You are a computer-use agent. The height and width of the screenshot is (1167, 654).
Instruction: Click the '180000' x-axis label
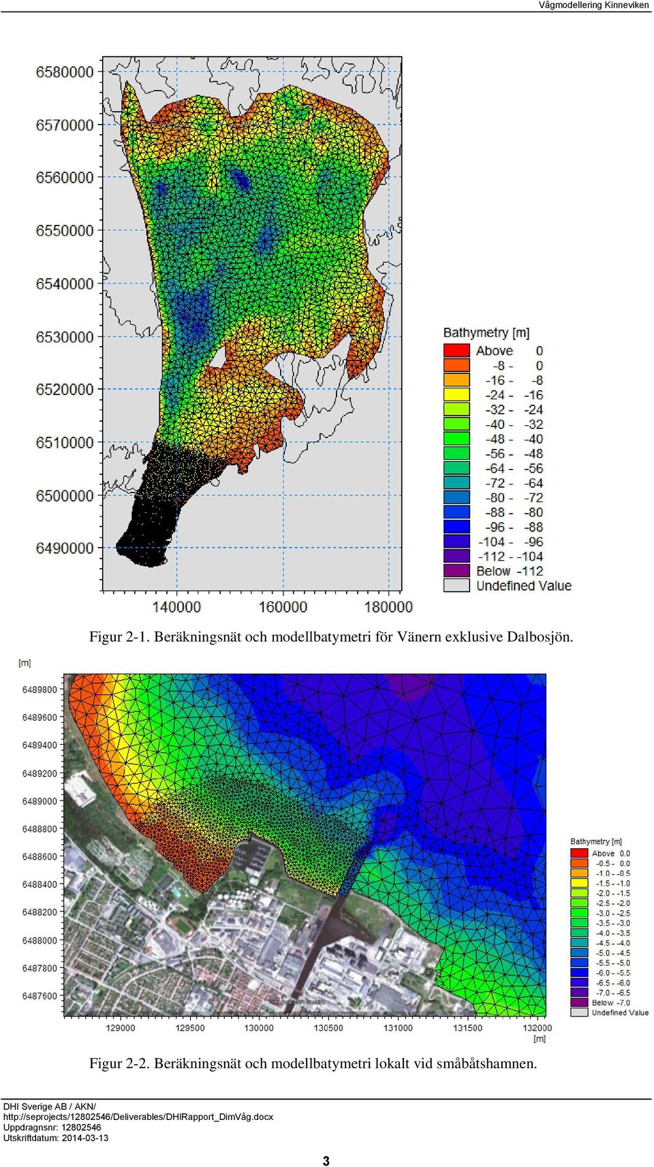click(x=388, y=607)
